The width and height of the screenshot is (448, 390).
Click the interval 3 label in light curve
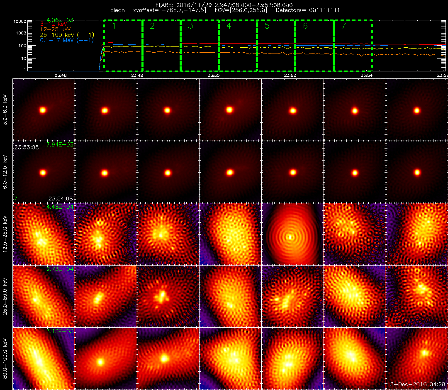click(x=190, y=26)
